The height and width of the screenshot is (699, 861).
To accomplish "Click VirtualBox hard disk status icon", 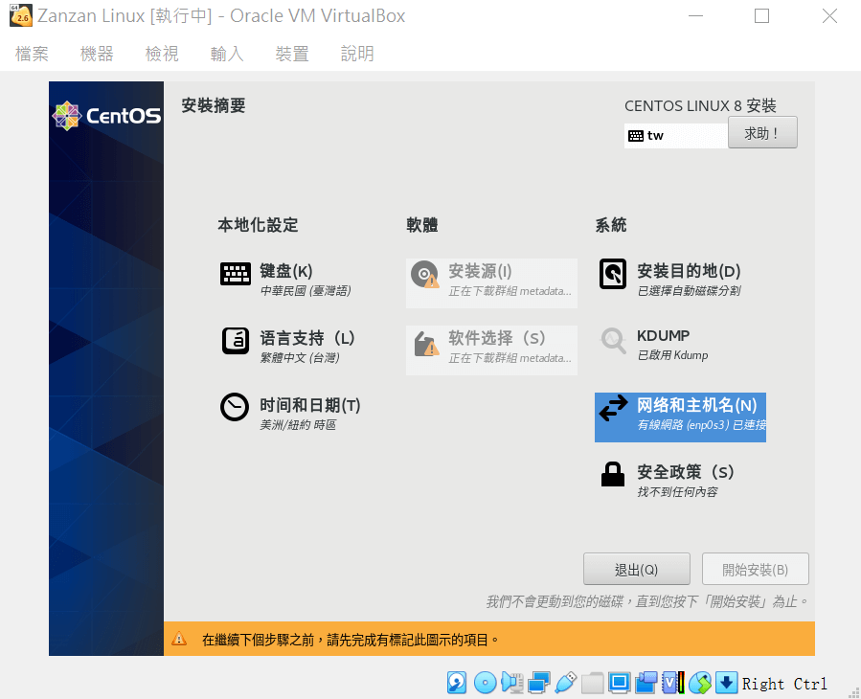I will (457, 683).
